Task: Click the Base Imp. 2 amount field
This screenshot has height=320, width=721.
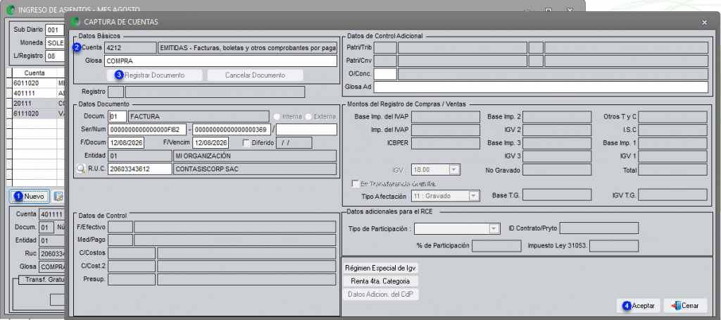Action: [x=557, y=117]
